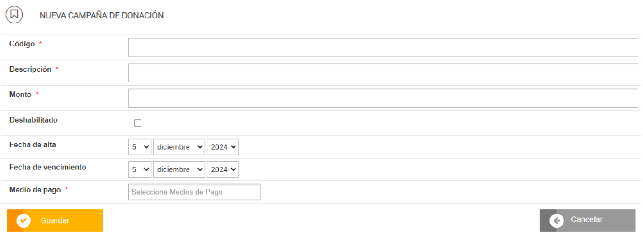
Task: Save the campaign with the Guardar button
Action: [55, 220]
